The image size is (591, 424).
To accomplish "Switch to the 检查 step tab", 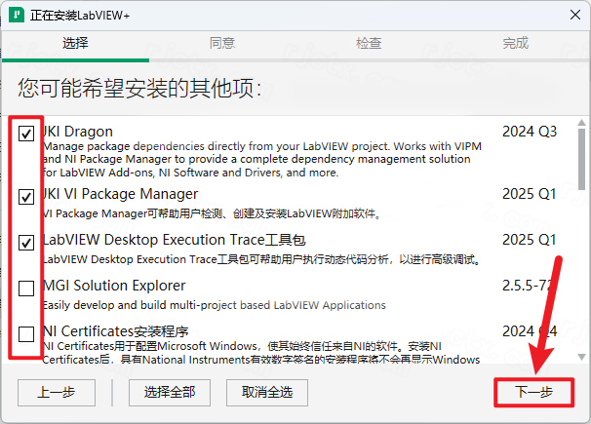I will [369, 43].
